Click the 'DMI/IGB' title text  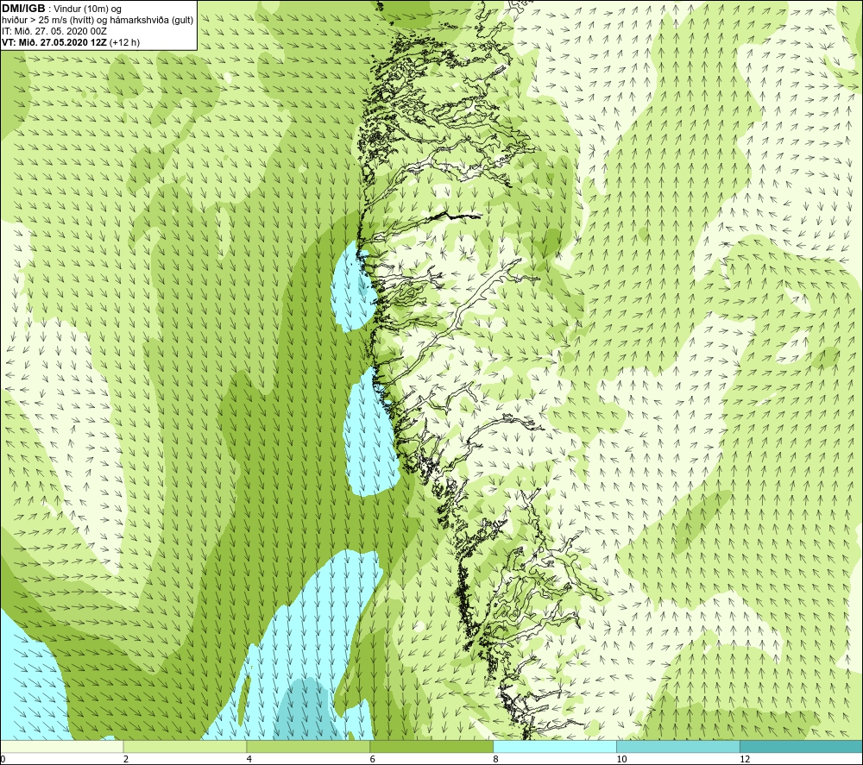point(23,9)
